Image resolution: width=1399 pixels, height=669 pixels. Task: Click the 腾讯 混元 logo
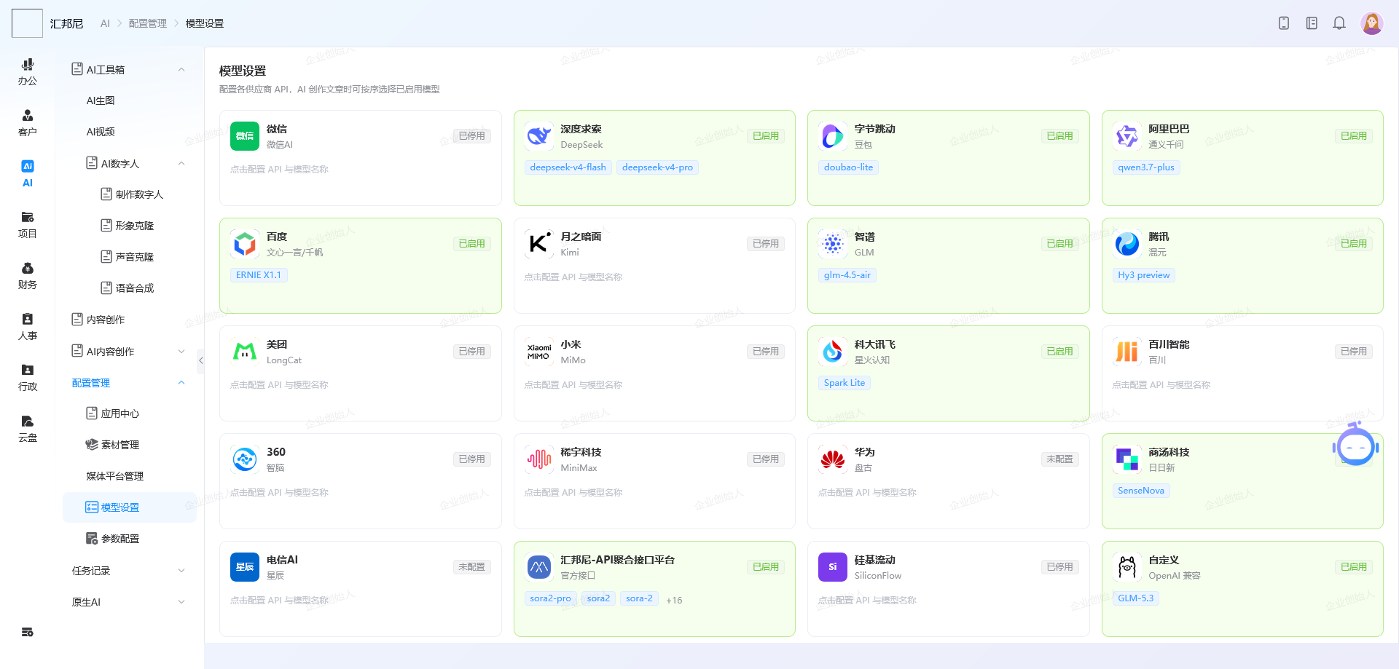1127,244
